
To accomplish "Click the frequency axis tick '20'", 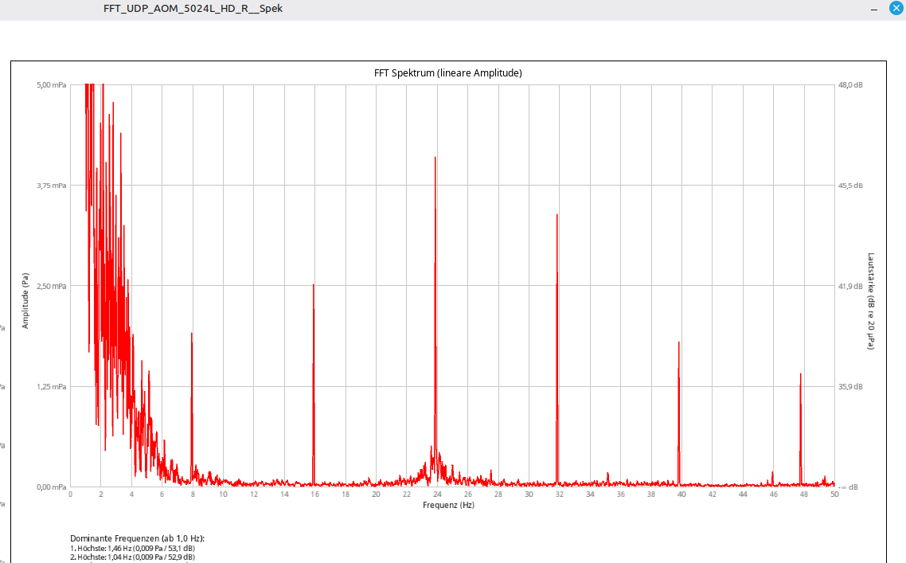I will click(x=376, y=495).
